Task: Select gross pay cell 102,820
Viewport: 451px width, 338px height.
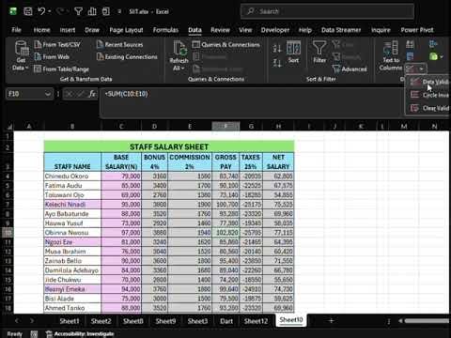Action: coord(225,233)
